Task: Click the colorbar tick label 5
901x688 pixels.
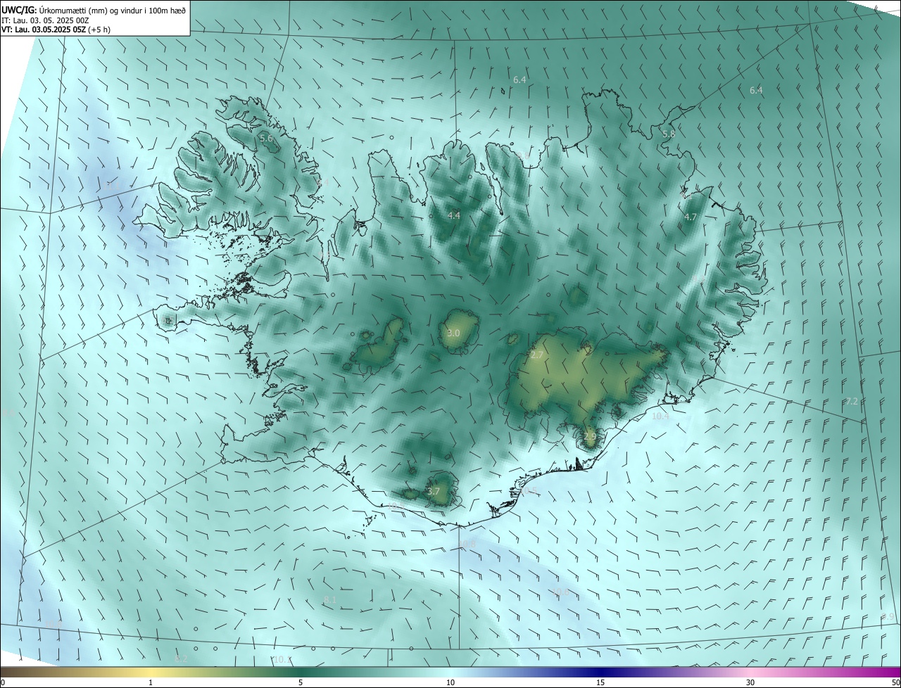Action: pos(301,682)
